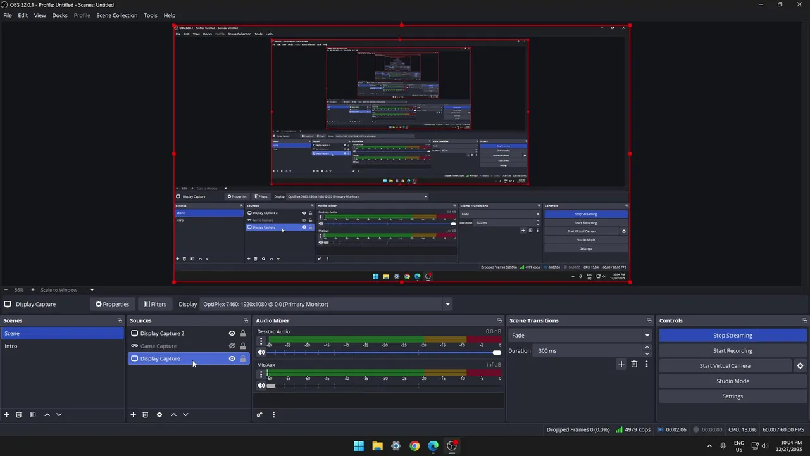Click Start Recording button
This screenshot has width=810, height=456.
tap(733, 351)
